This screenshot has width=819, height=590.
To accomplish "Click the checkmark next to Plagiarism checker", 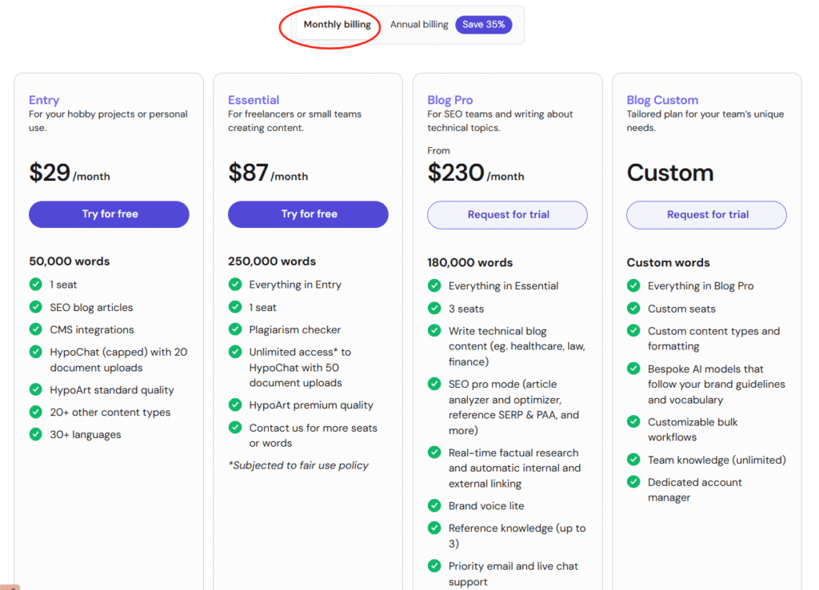I will (235, 329).
